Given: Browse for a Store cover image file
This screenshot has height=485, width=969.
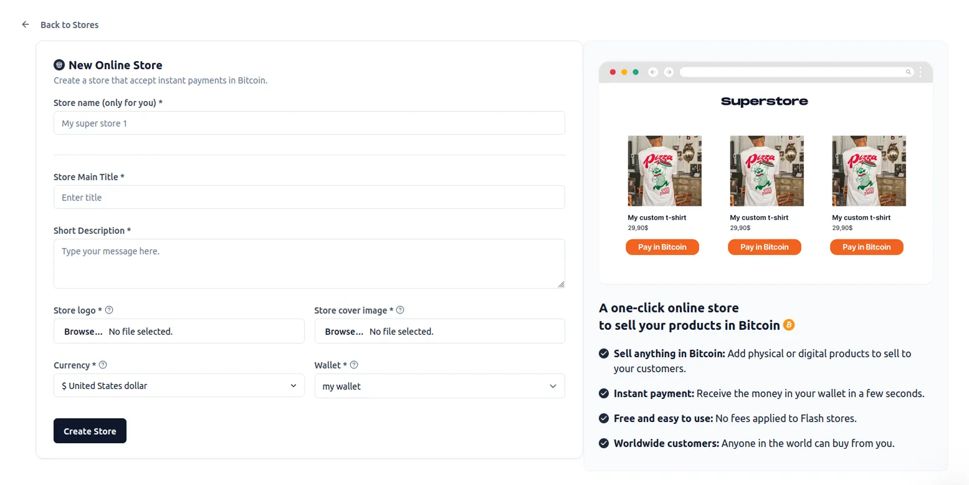Looking at the screenshot, I should (x=344, y=331).
